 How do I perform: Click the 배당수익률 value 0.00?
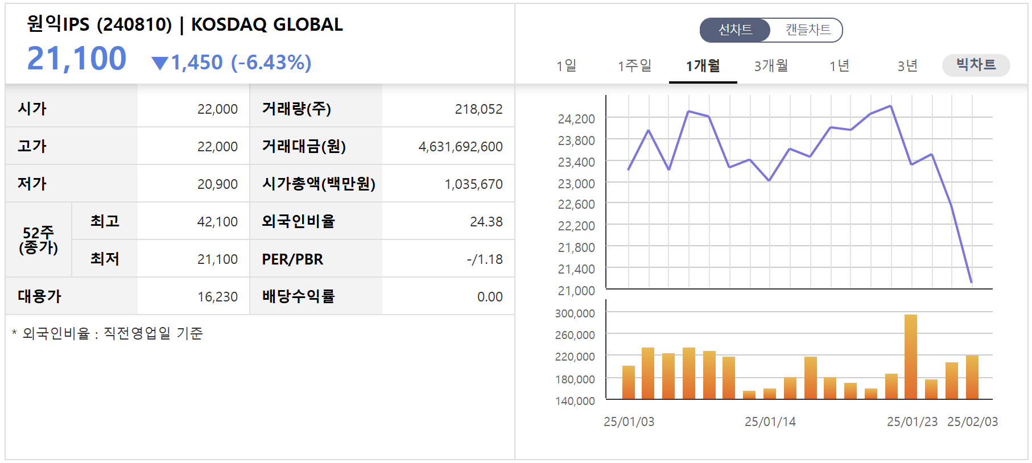490,297
